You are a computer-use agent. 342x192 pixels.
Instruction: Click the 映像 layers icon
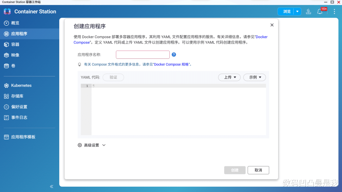point(6,55)
